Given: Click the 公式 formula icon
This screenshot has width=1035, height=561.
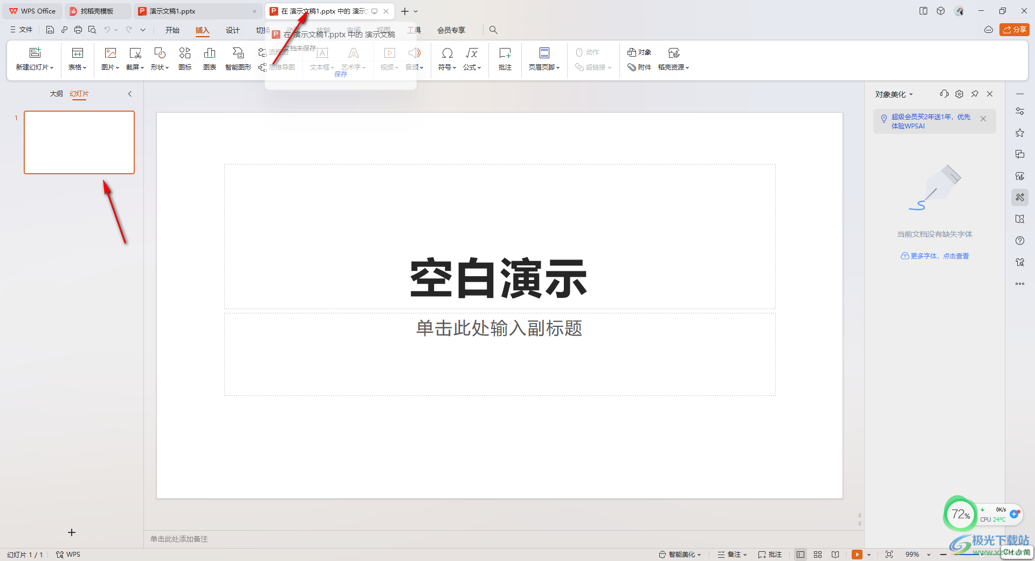Looking at the screenshot, I should (472, 52).
